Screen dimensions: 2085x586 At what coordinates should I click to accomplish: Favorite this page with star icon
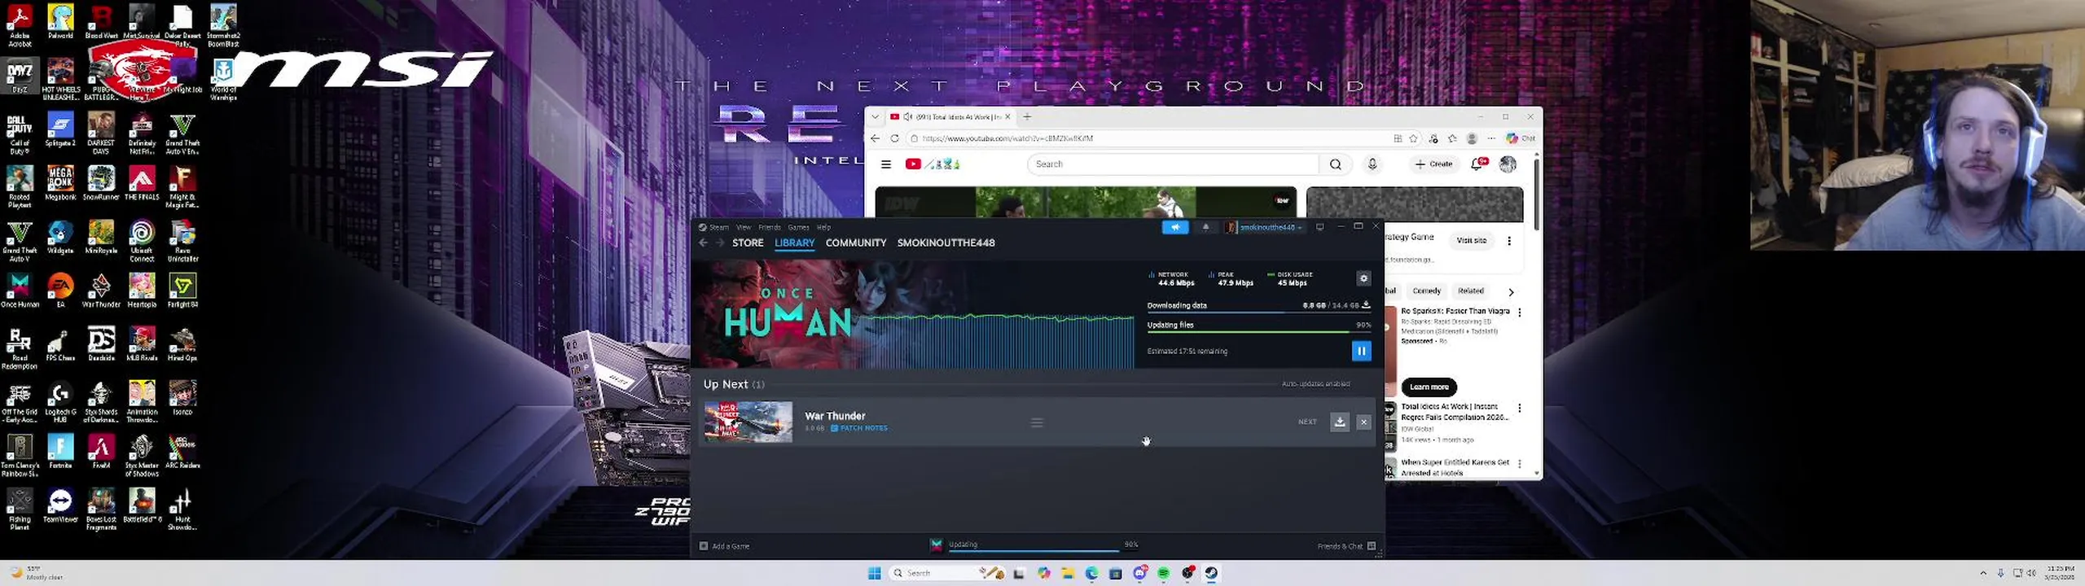point(1413,138)
